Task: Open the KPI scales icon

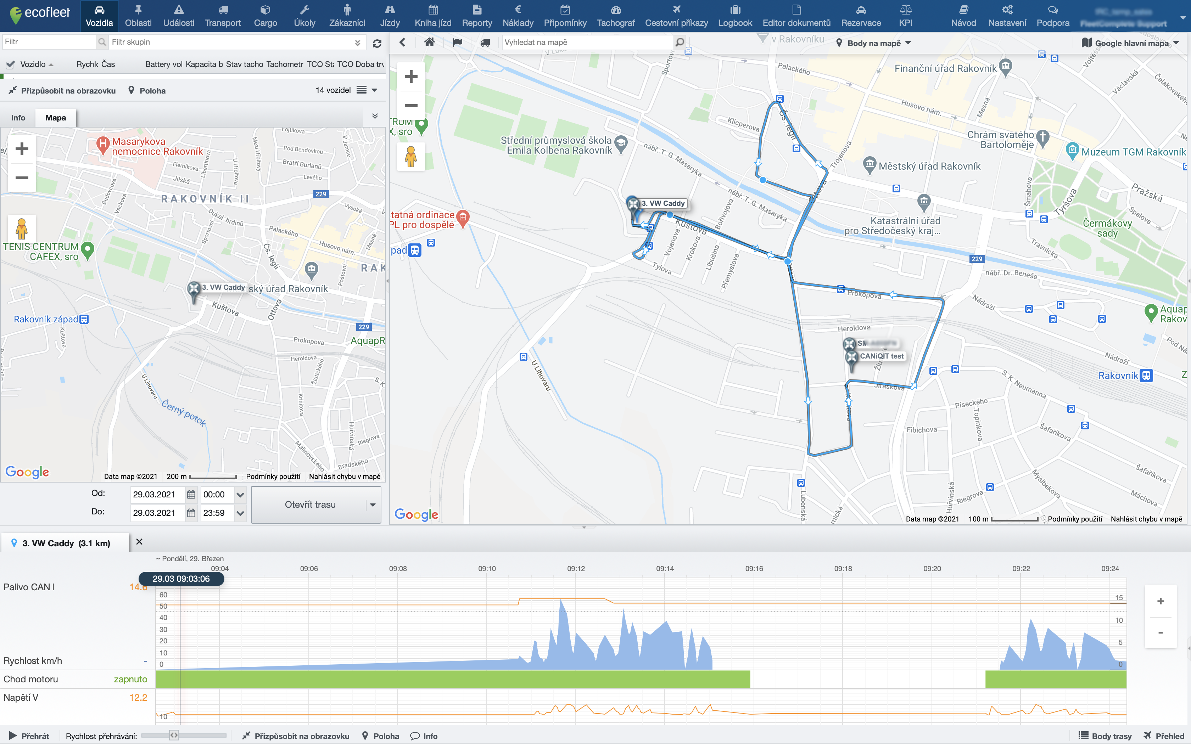Action: [x=906, y=9]
